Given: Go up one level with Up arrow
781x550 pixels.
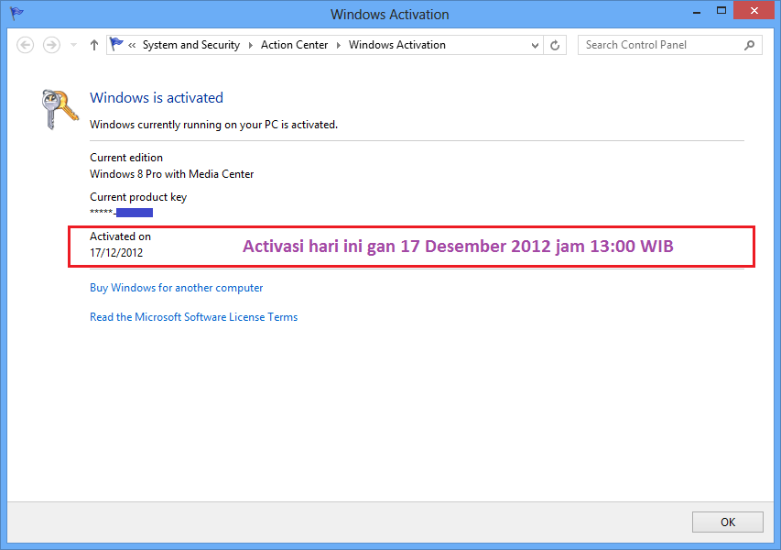Looking at the screenshot, I should coord(94,45).
